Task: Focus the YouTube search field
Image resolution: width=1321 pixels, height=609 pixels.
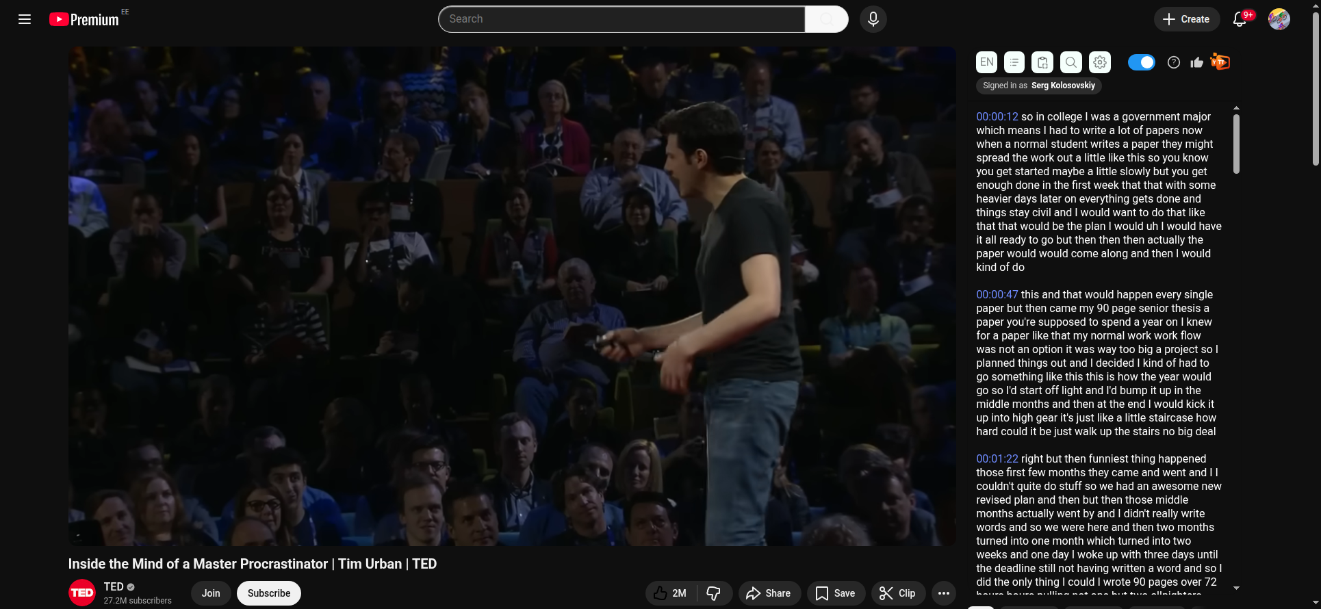Action: 621,19
